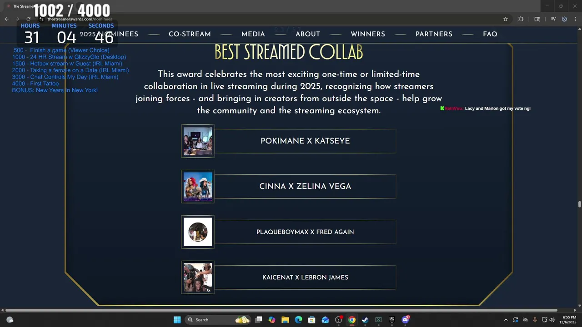
Task: Reload the thestreamerawards.com page
Action: 28,19
